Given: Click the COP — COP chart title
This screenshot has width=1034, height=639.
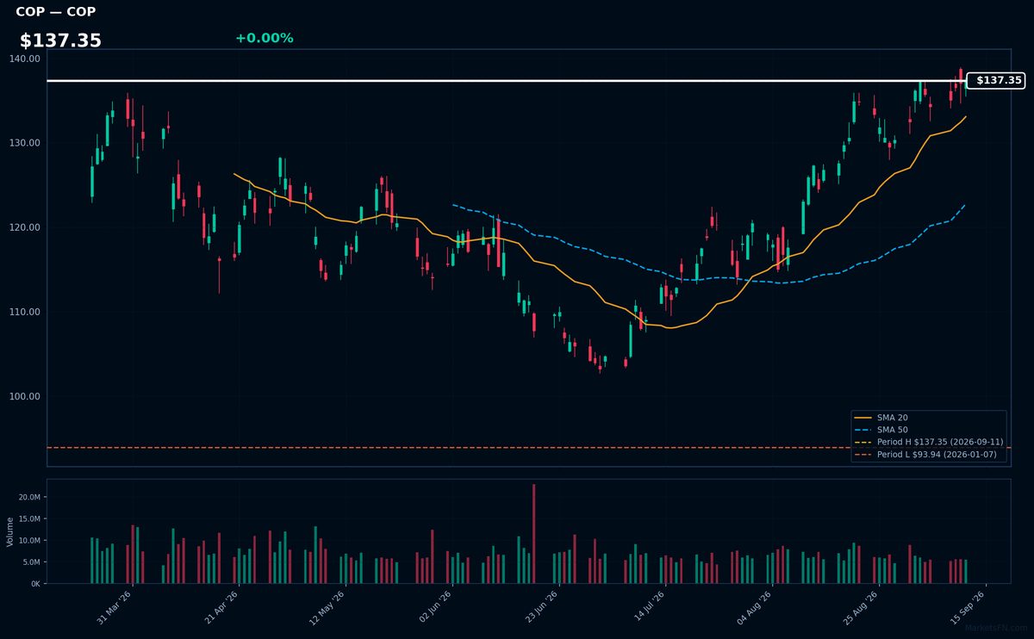Looking at the screenshot, I should pos(56,12).
